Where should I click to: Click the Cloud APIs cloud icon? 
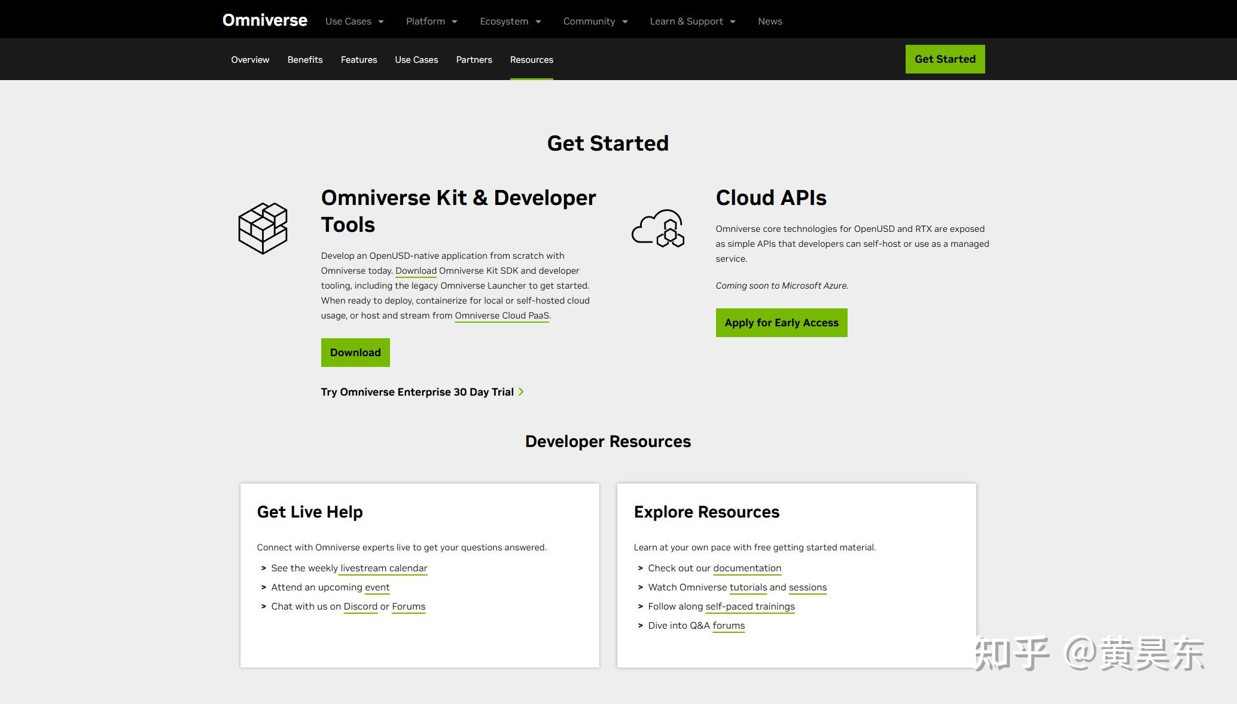tap(657, 228)
